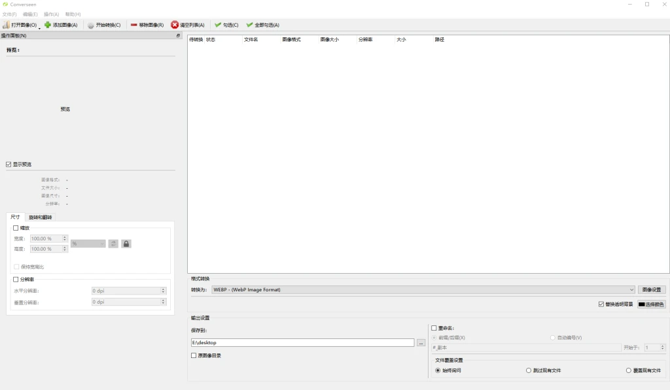
Task: Click the 选择颜色 black swatch button
Action: pyautogui.click(x=652, y=304)
